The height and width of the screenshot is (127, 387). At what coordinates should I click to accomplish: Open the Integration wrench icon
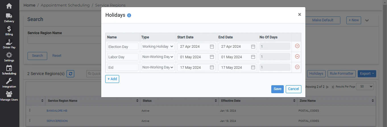point(9,83)
